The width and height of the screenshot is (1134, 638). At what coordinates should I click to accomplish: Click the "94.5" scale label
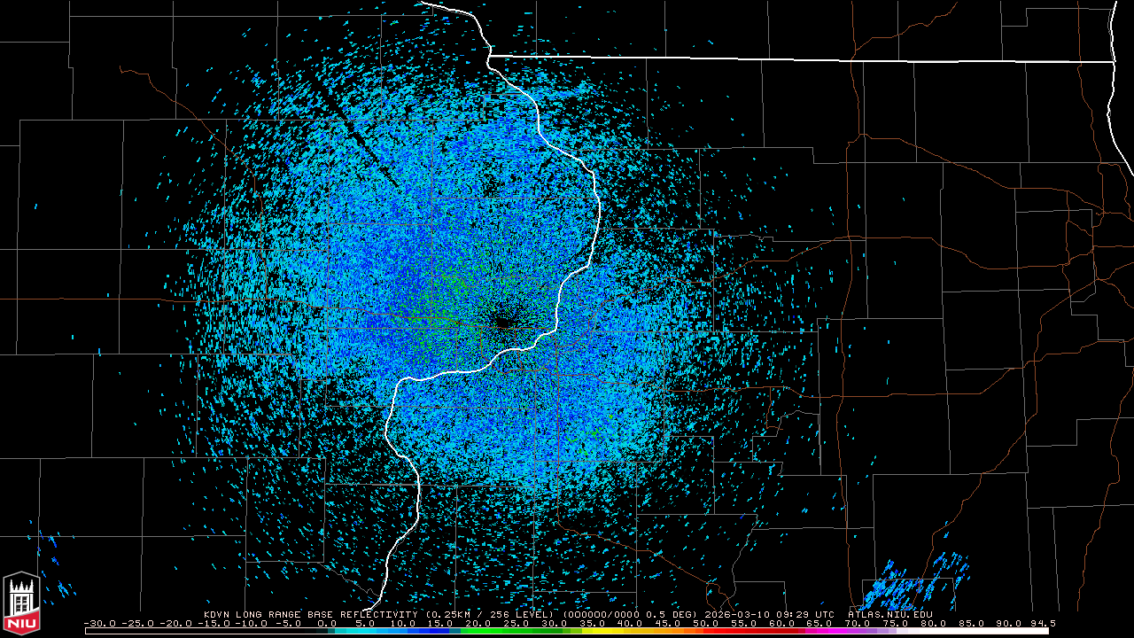pos(1044,623)
